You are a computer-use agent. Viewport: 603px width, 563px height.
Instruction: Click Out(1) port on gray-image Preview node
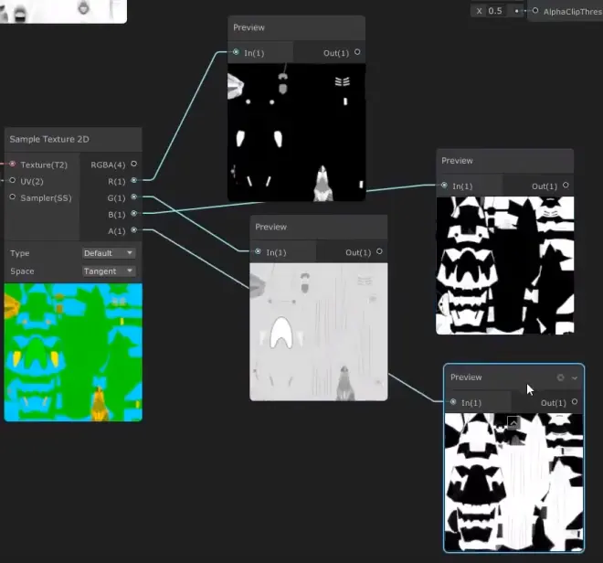coord(379,251)
